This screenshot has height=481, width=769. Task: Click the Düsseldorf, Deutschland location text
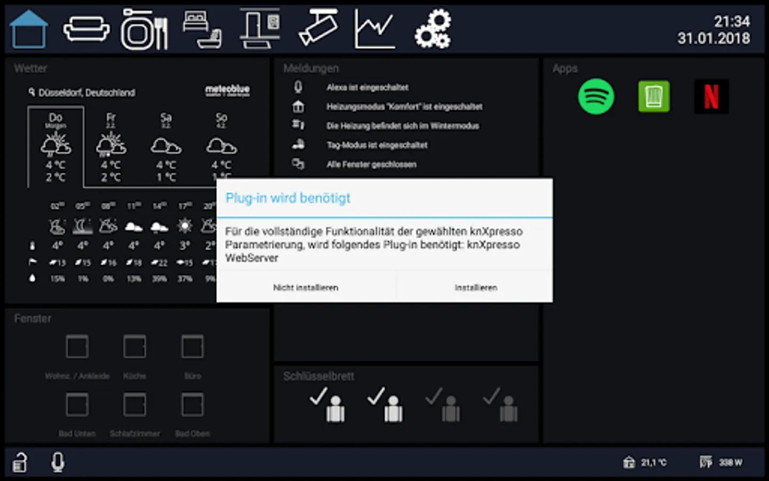click(x=87, y=92)
